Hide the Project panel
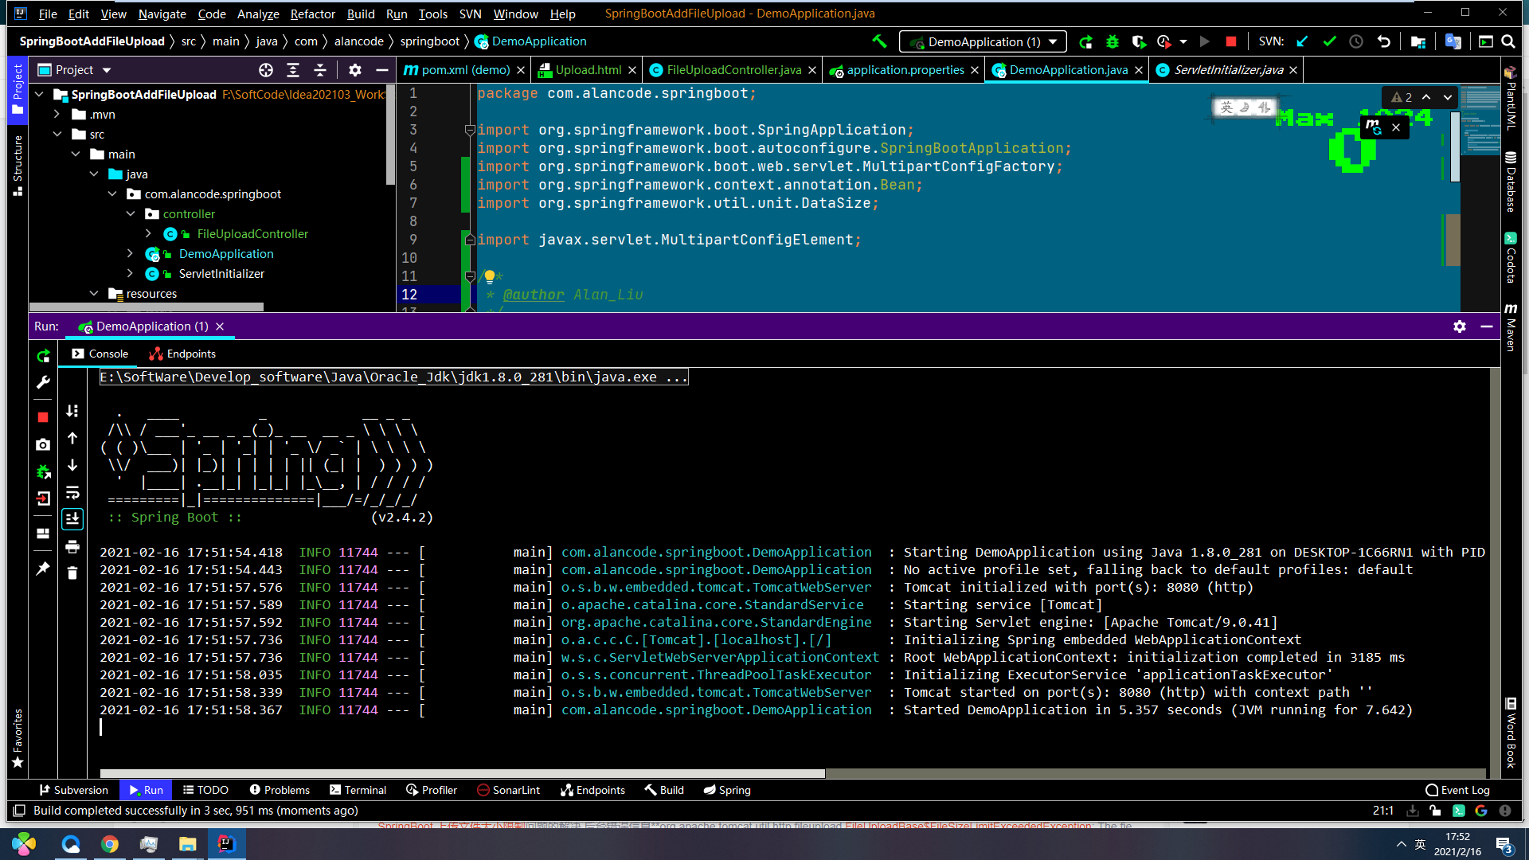Viewport: 1529px width, 860px height. point(382,70)
